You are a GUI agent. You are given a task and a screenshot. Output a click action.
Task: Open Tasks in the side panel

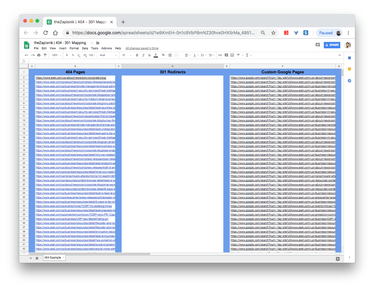[x=349, y=81]
